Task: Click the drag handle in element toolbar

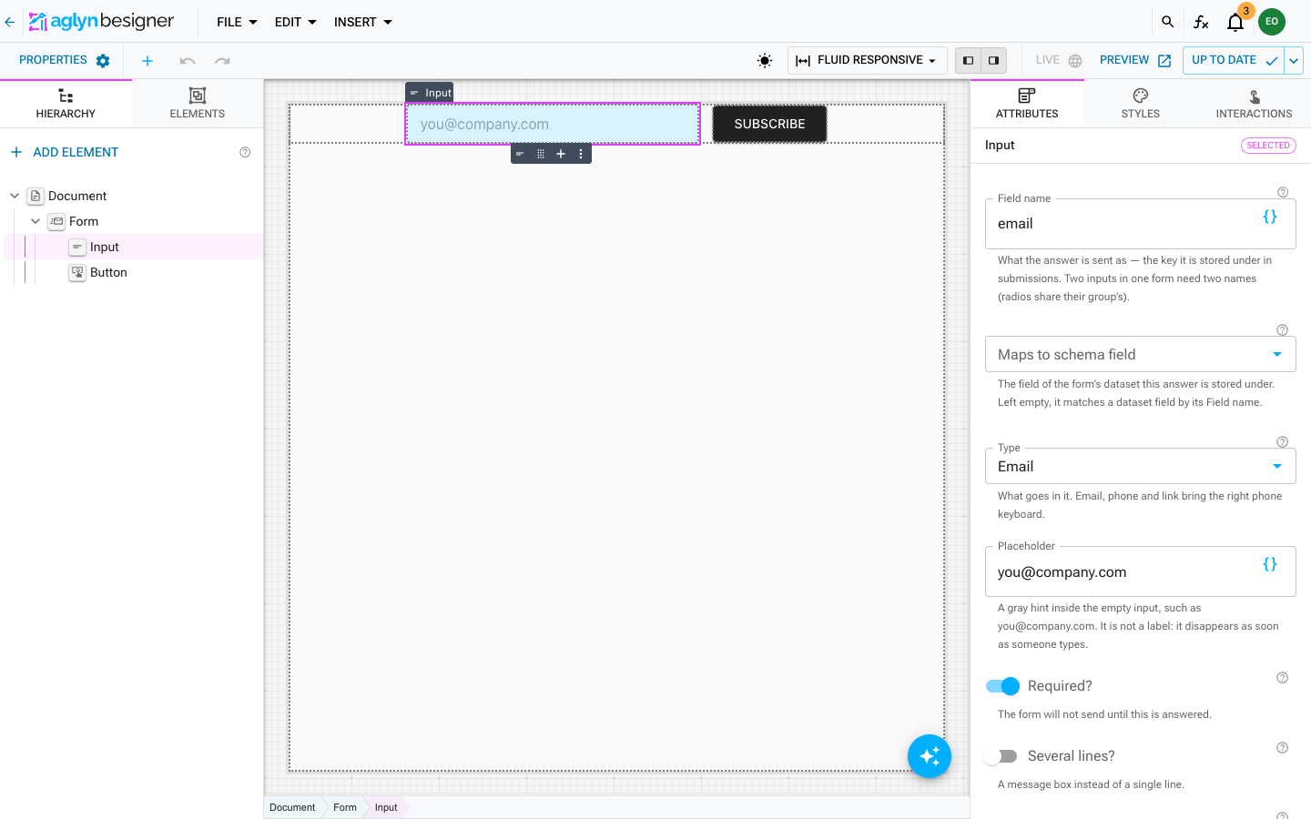Action: point(541,154)
